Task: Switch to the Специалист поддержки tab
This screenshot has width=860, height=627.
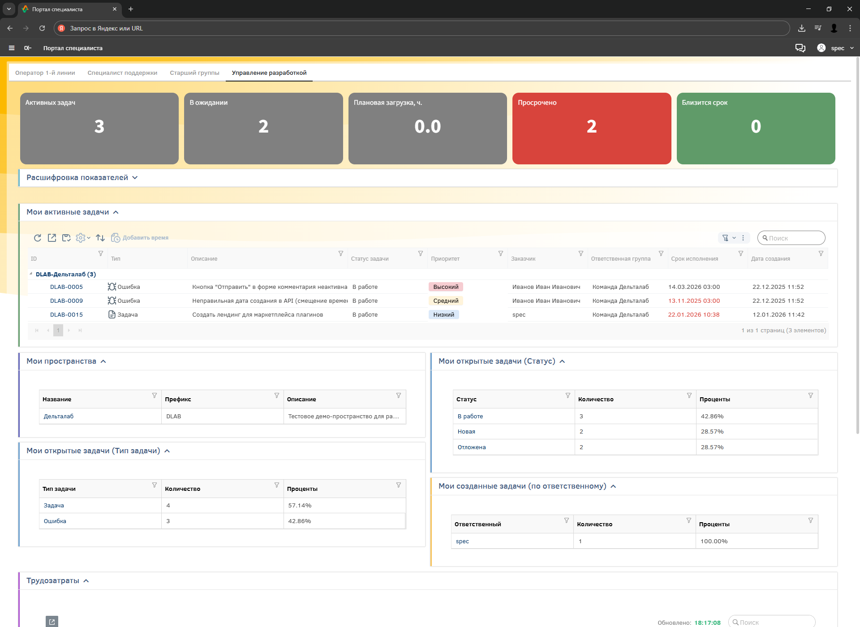Action: coord(122,73)
